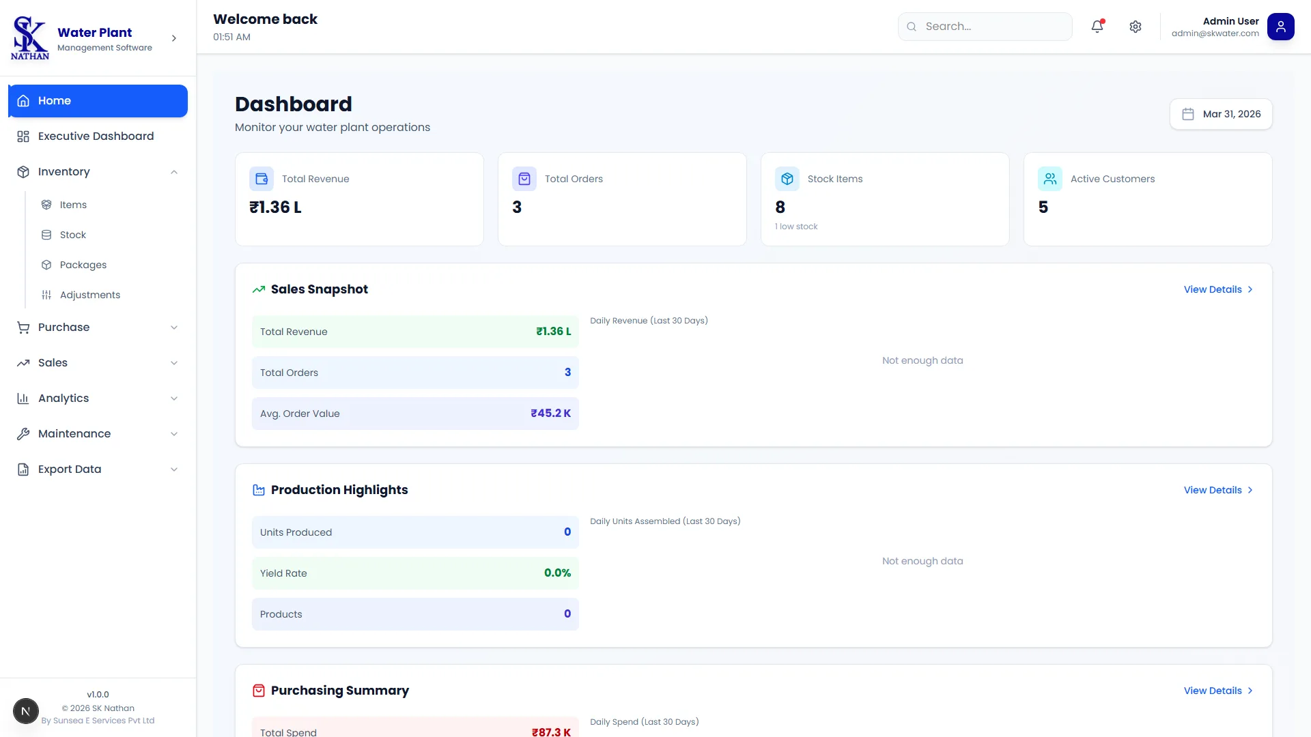
Task: Click the Active Customers people icon
Action: point(1050,179)
